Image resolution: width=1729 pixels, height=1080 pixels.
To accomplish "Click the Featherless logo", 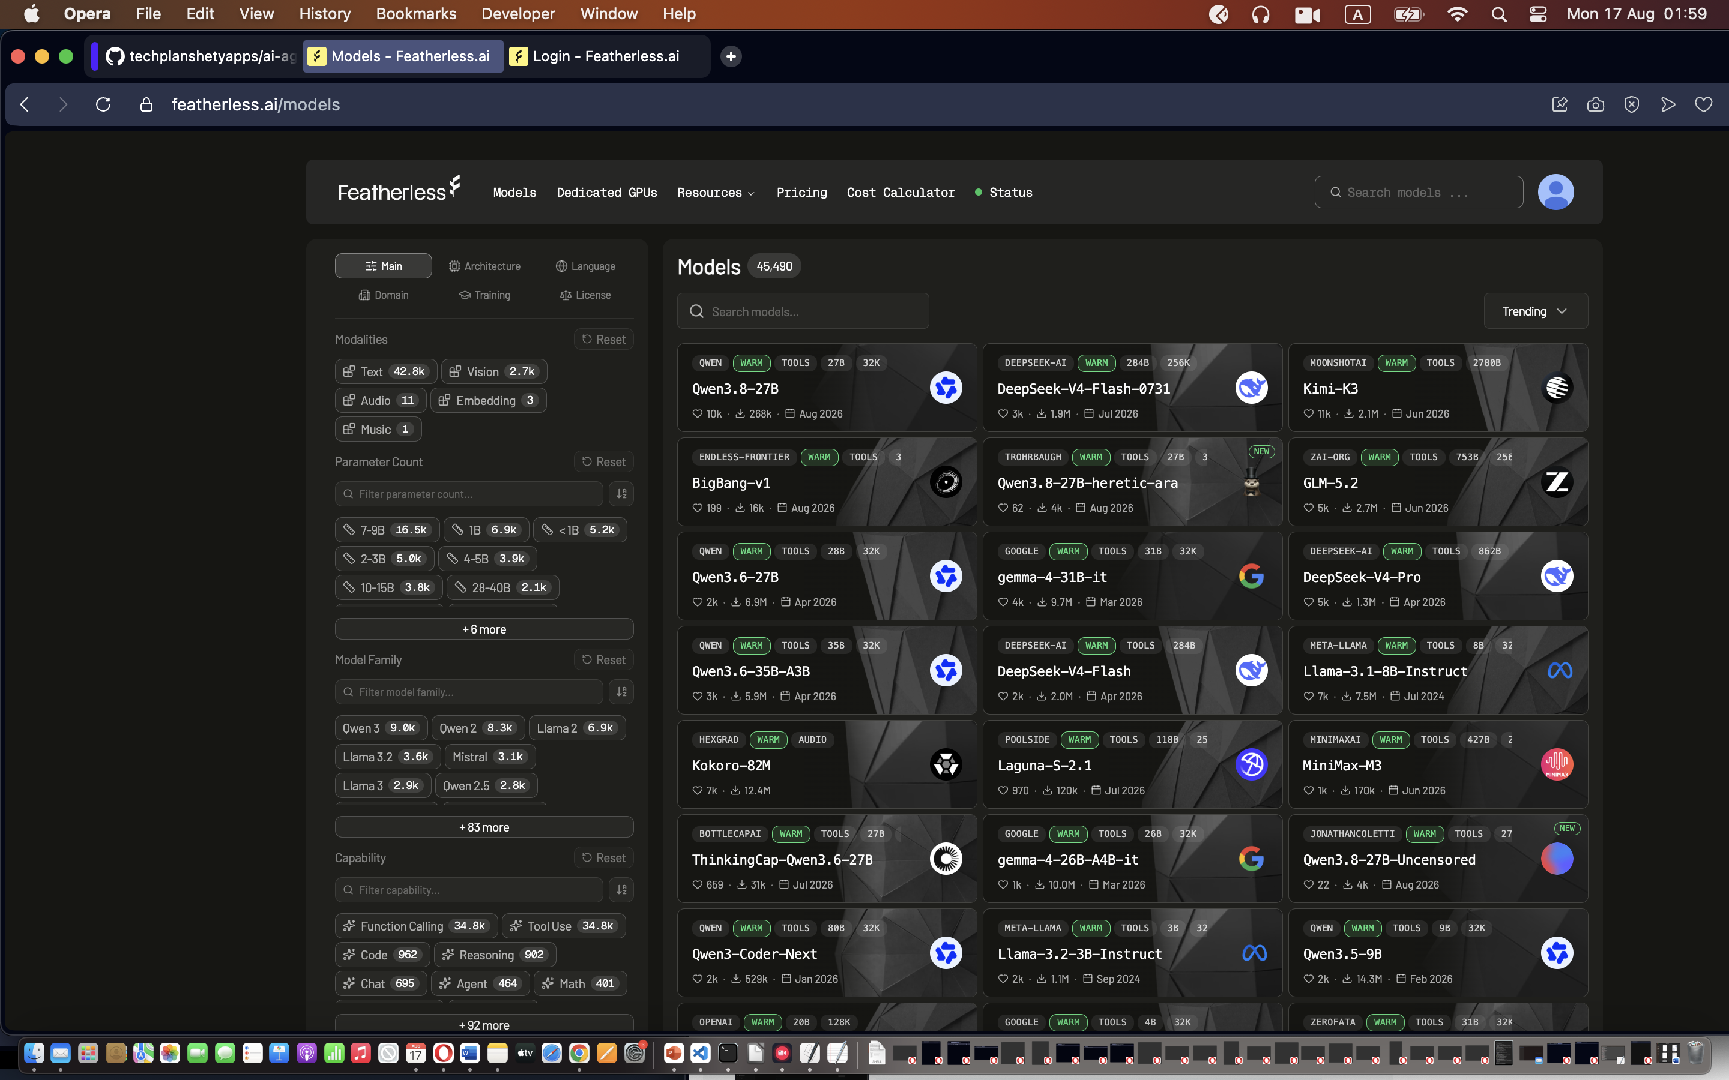I will click(x=399, y=190).
